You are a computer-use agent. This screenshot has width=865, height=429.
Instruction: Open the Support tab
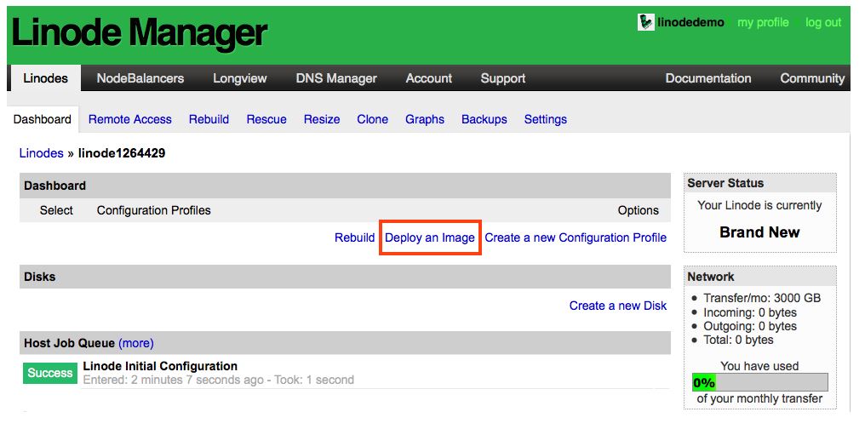point(502,78)
